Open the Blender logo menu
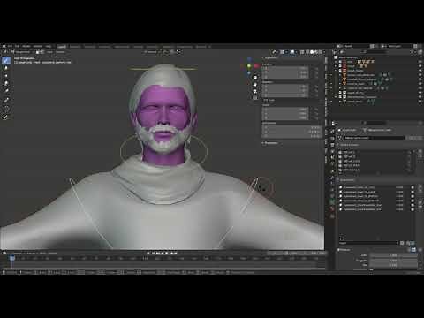Viewport: 424px width, 318px height. click(x=4, y=46)
